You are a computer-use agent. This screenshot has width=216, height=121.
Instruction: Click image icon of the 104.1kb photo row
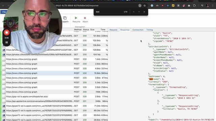[4, 54]
